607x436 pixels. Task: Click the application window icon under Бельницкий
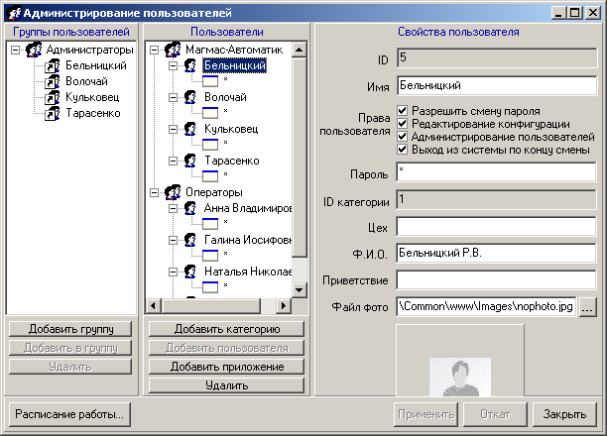click(209, 81)
